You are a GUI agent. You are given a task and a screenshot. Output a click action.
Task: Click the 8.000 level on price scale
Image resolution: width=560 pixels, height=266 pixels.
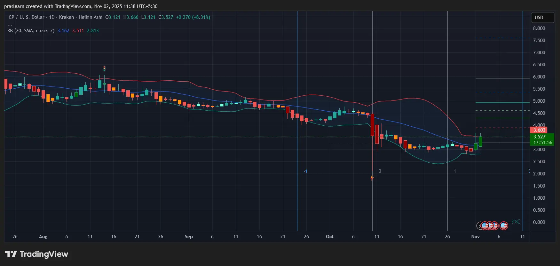point(539,28)
